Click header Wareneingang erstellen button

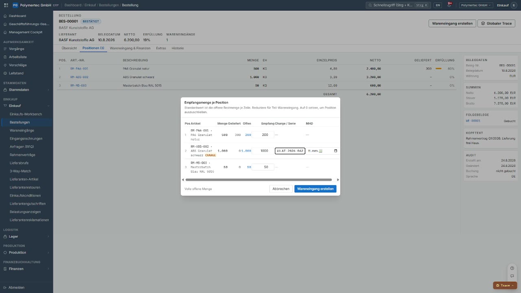(x=452, y=24)
